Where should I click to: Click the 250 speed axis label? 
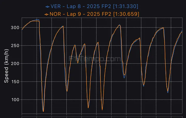pyautogui.click(x=15, y=46)
